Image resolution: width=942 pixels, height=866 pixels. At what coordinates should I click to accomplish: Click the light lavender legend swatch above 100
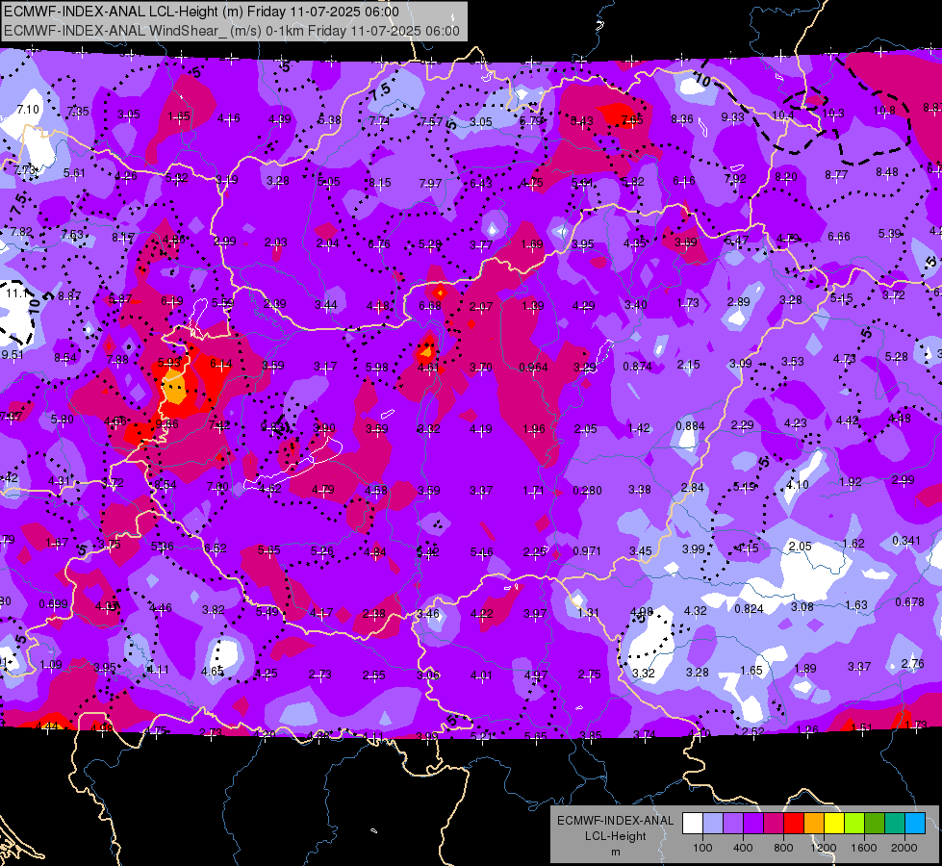[713, 823]
